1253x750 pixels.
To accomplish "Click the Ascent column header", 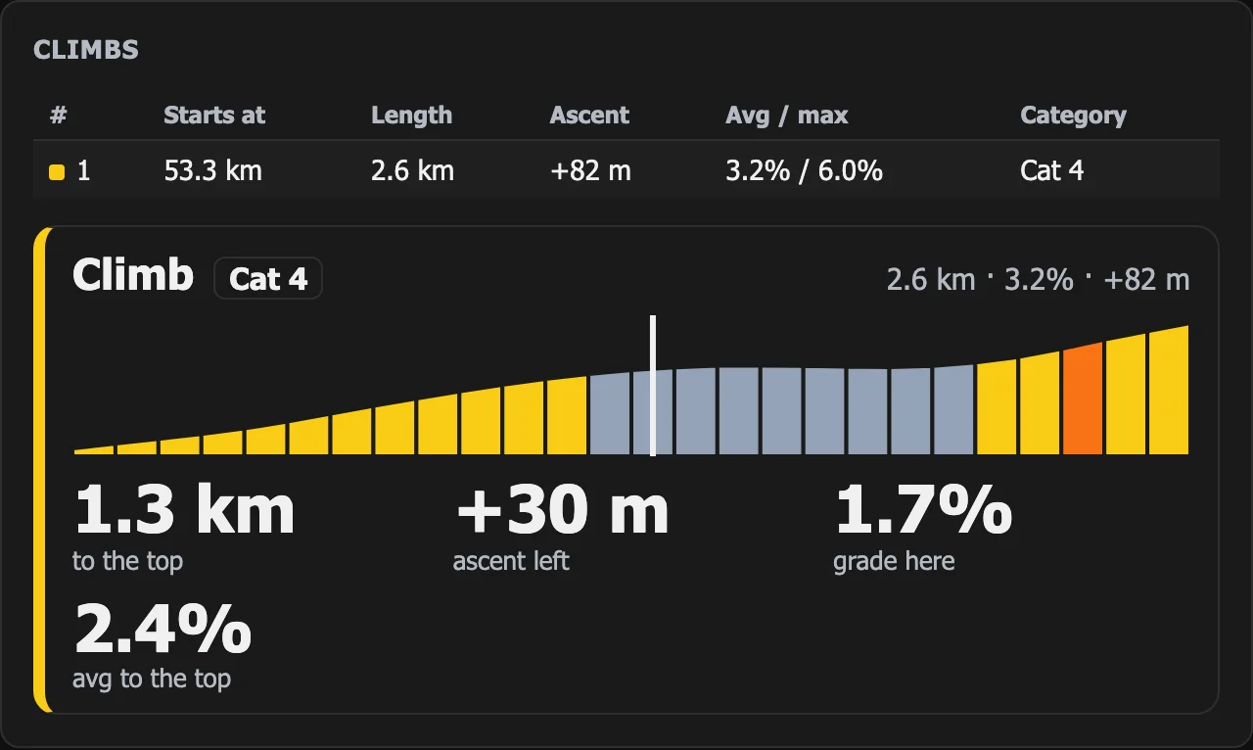I will click(x=589, y=116).
